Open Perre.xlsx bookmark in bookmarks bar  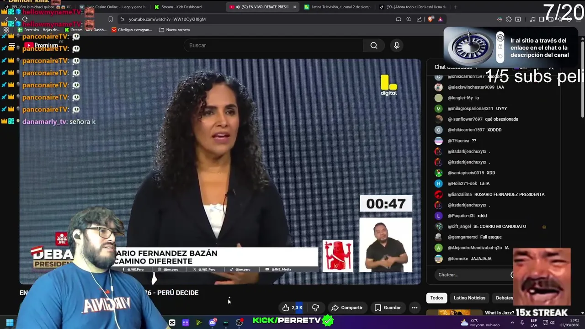[38, 30]
